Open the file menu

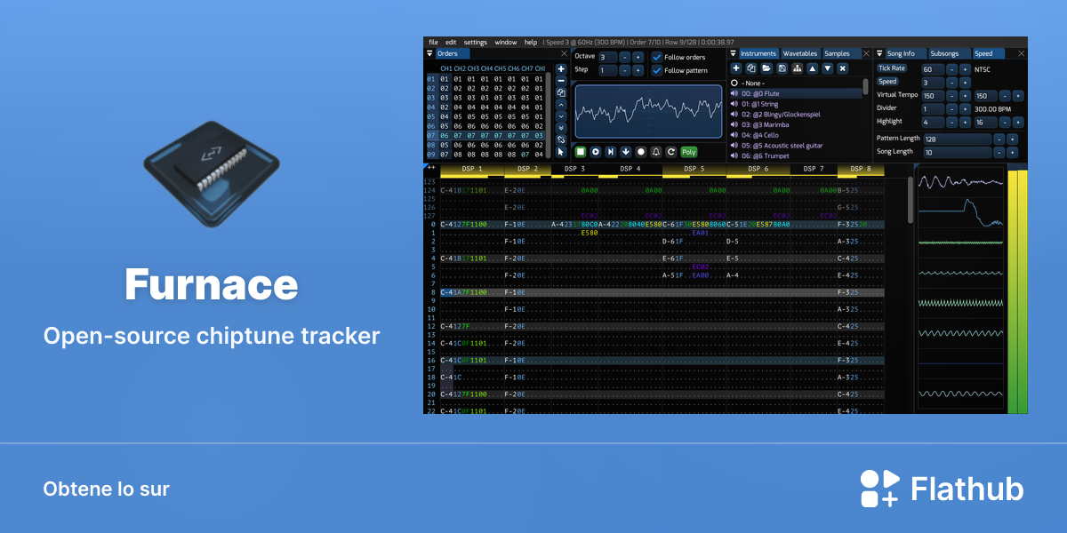click(x=434, y=42)
